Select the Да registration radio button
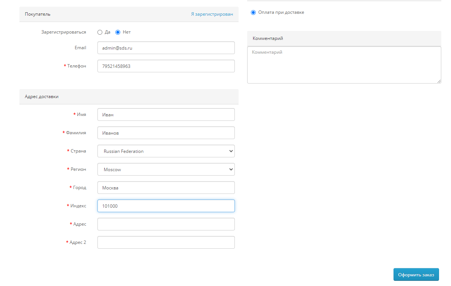 100,32
